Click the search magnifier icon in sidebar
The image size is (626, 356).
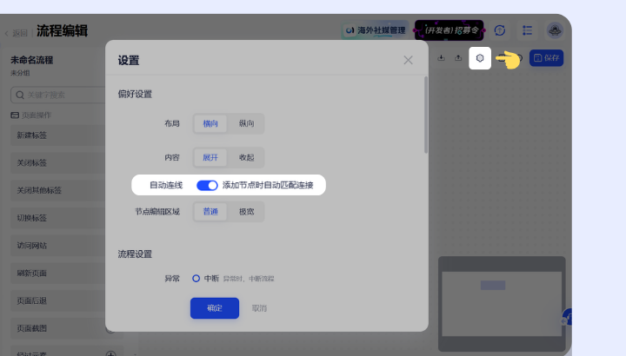pos(19,95)
